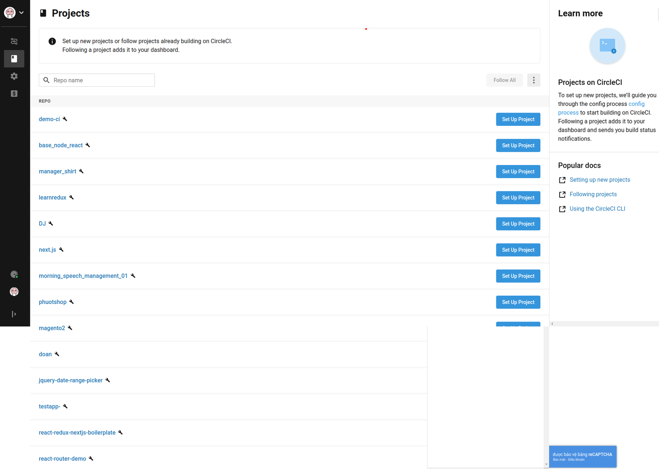Open the demo-ci repo link
The height and width of the screenshot is (469, 659).
pyautogui.click(x=49, y=119)
